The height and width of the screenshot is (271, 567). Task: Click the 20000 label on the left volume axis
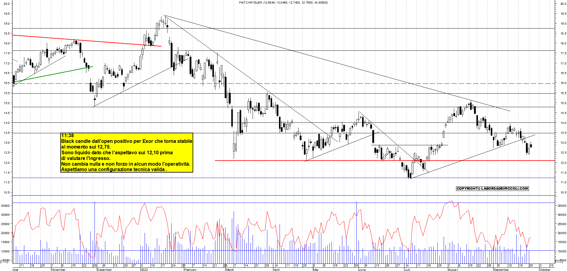click(x=5, y=233)
